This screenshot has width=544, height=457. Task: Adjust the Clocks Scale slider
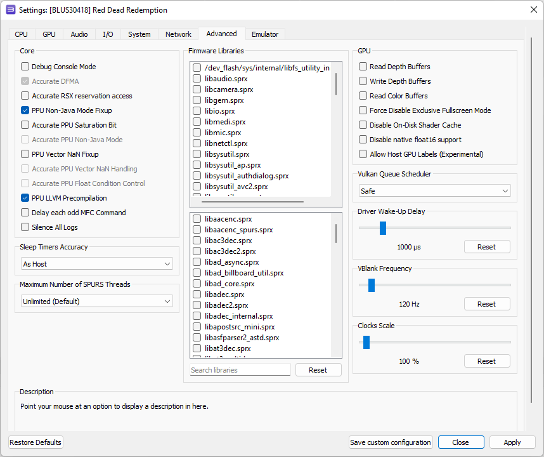[x=366, y=342]
